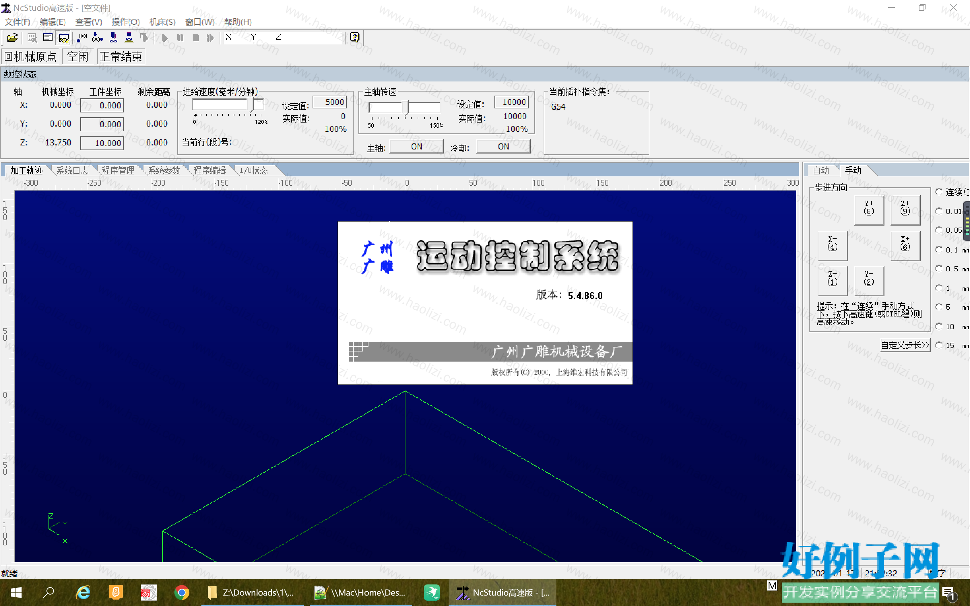Click the window list toolbar icon
Screen dimensions: 970x606
pyautogui.click(x=48, y=38)
